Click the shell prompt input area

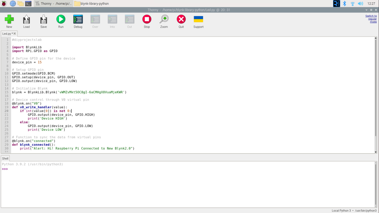pos(188,169)
